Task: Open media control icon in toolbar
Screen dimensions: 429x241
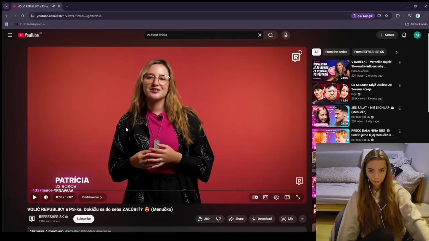Action: [x=410, y=16]
